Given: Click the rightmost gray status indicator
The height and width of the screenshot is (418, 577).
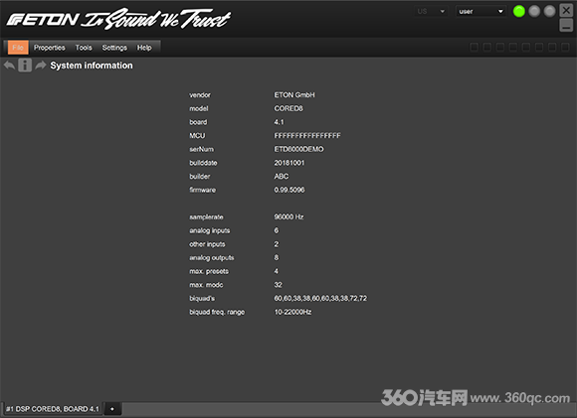Looking at the screenshot, I should (x=549, y=11).
